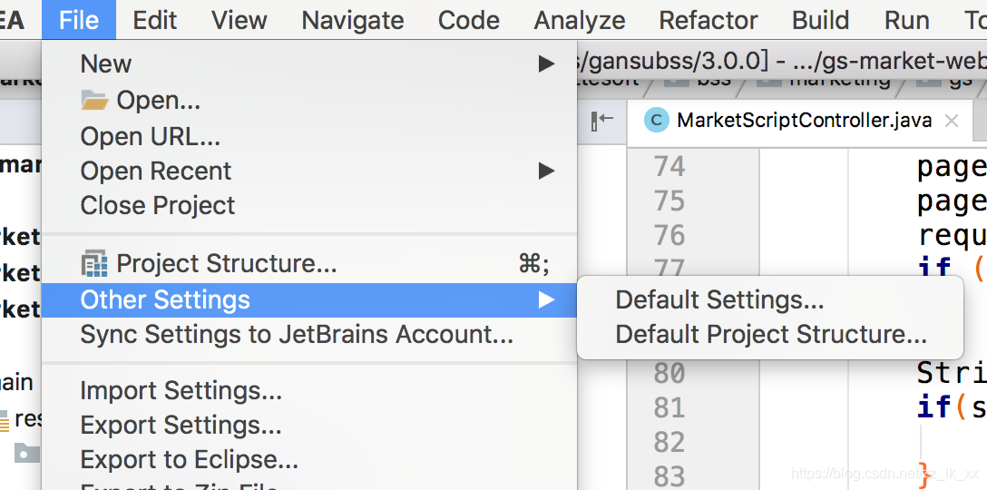Expand the Other Settings submenu arrow
This screenshot has height=490, width=987.
pyautogui.click(x=546, y=299)
